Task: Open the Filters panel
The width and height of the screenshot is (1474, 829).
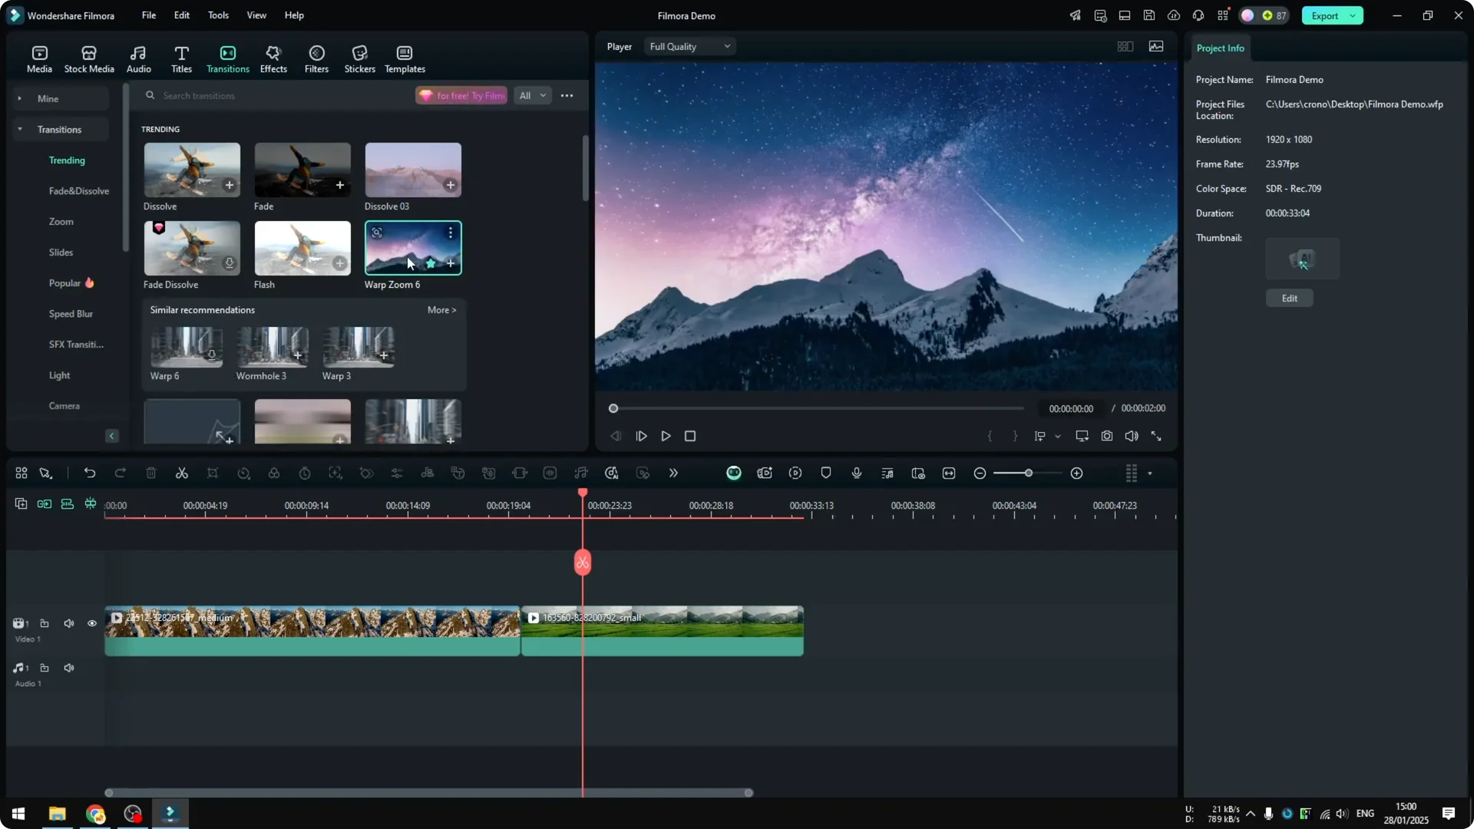Action: click(x=316, y=59)
